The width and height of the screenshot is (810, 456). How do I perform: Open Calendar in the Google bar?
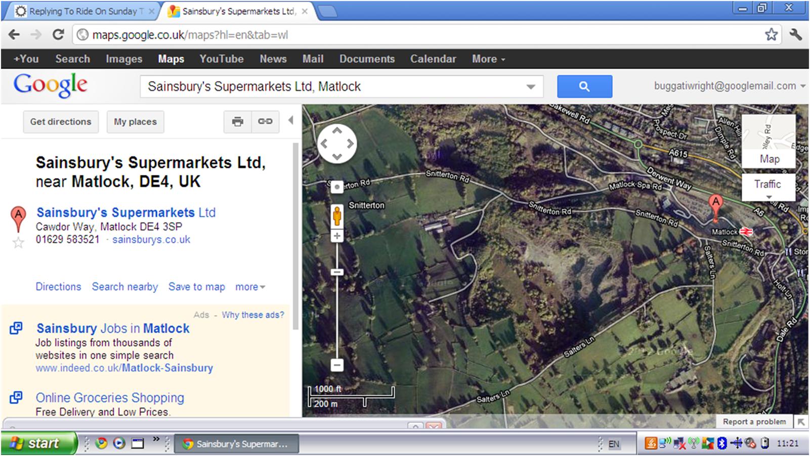tap(433, 59)
